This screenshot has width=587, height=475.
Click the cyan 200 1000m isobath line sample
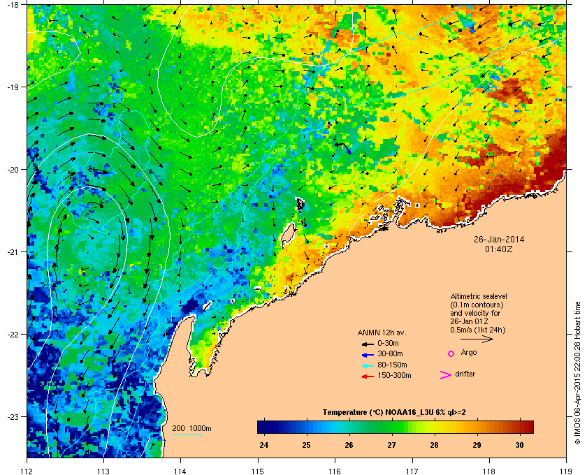188,435
